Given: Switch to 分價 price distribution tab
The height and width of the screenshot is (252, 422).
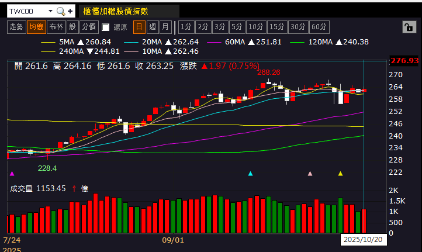Looking at the screenshot, I should (x=89, y=27).
